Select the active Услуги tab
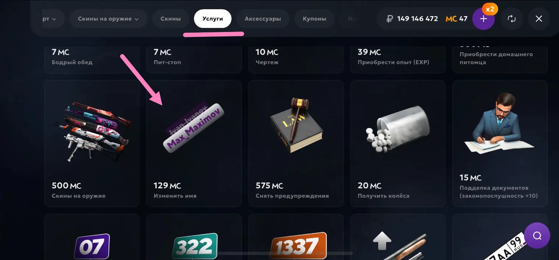Viewport: 559px width, 260px height. tap(212, 19)
